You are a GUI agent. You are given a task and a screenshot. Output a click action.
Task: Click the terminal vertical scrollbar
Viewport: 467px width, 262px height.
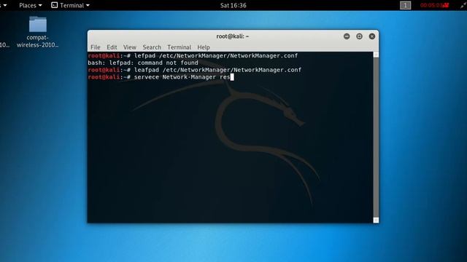click(x=376, y=138)
